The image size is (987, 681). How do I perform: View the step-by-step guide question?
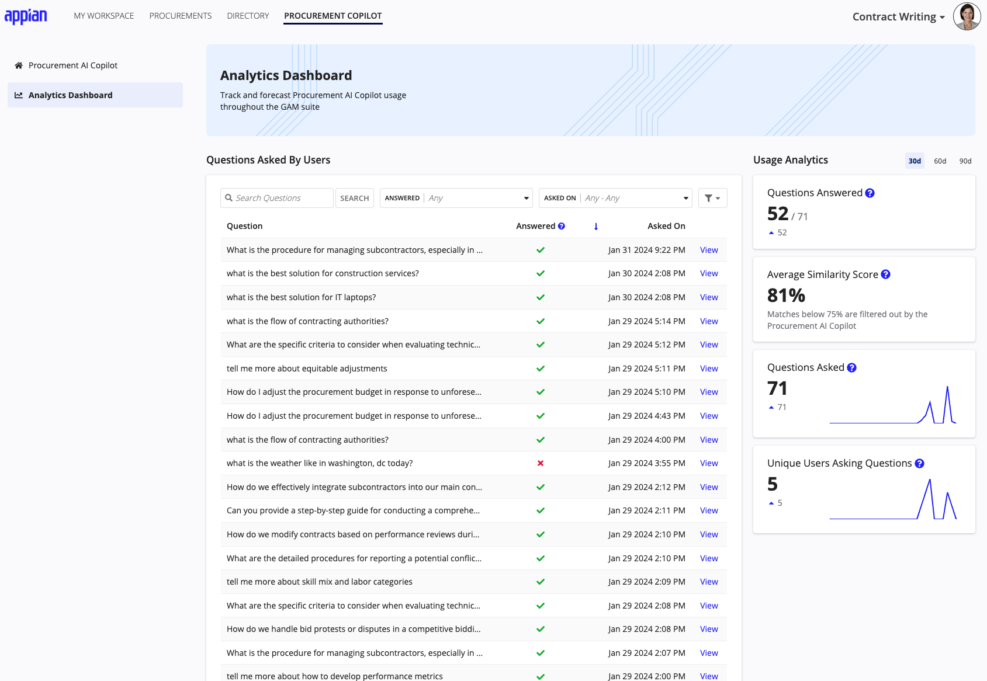pyautogui.click(x=709, y=510)
